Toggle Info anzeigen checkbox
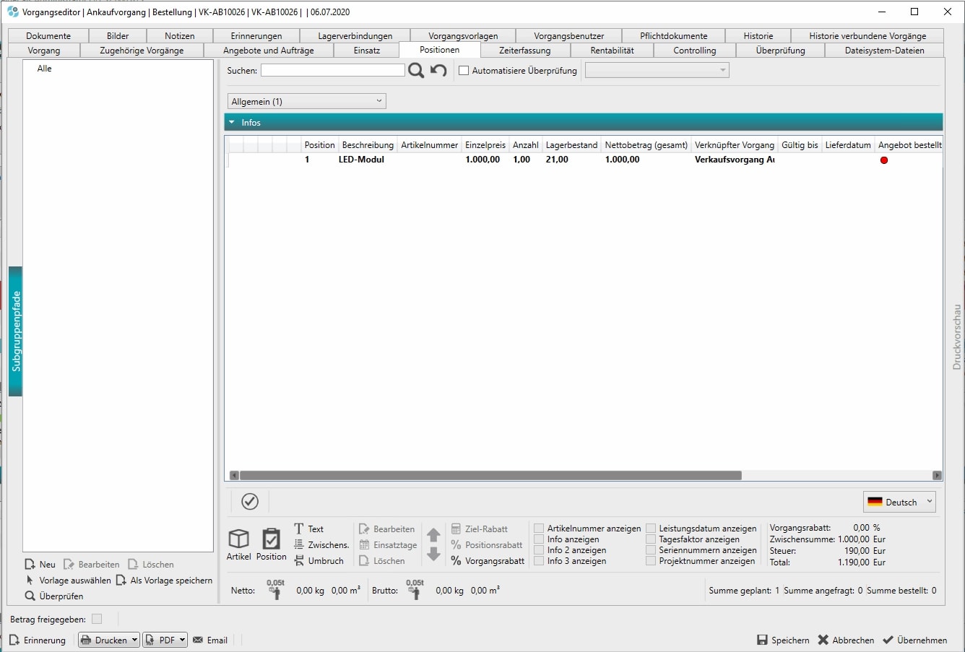Image resolution: width=965 pixels, height=652 pixels. tap(539, 539)
